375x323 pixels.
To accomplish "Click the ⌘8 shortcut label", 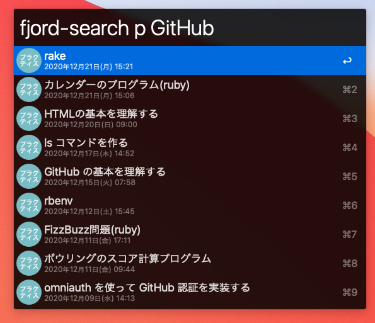I will click(x=350, y=263).
